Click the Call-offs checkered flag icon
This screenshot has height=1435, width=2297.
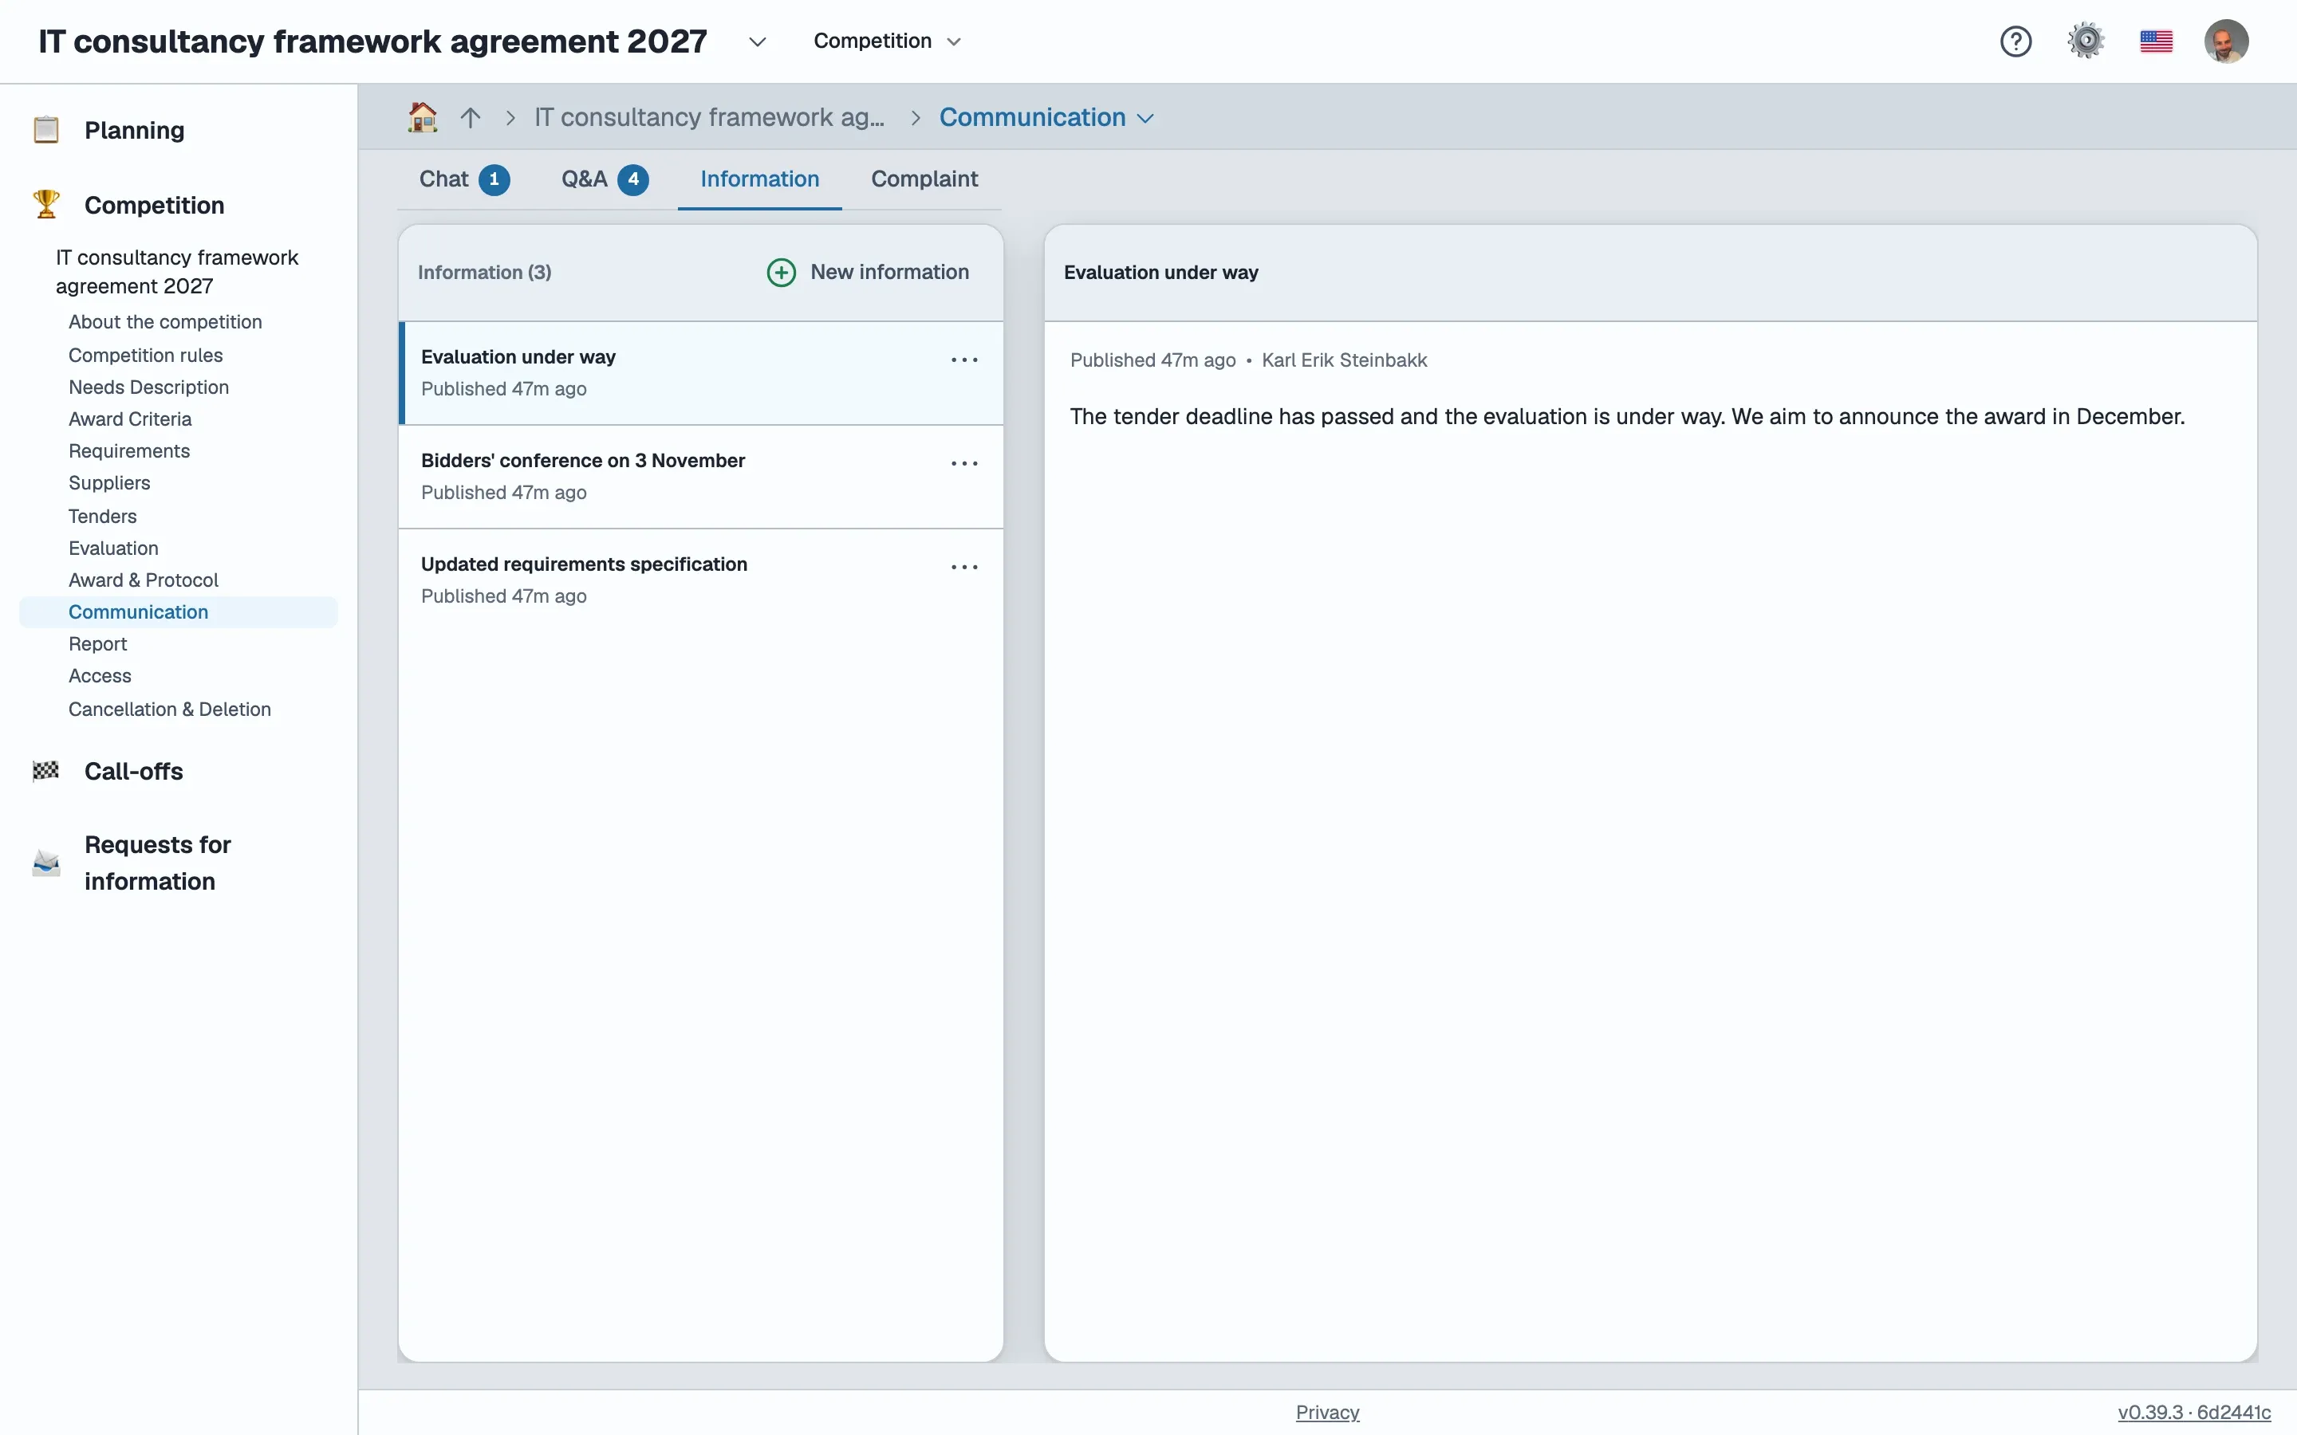[x=45, y=771]
